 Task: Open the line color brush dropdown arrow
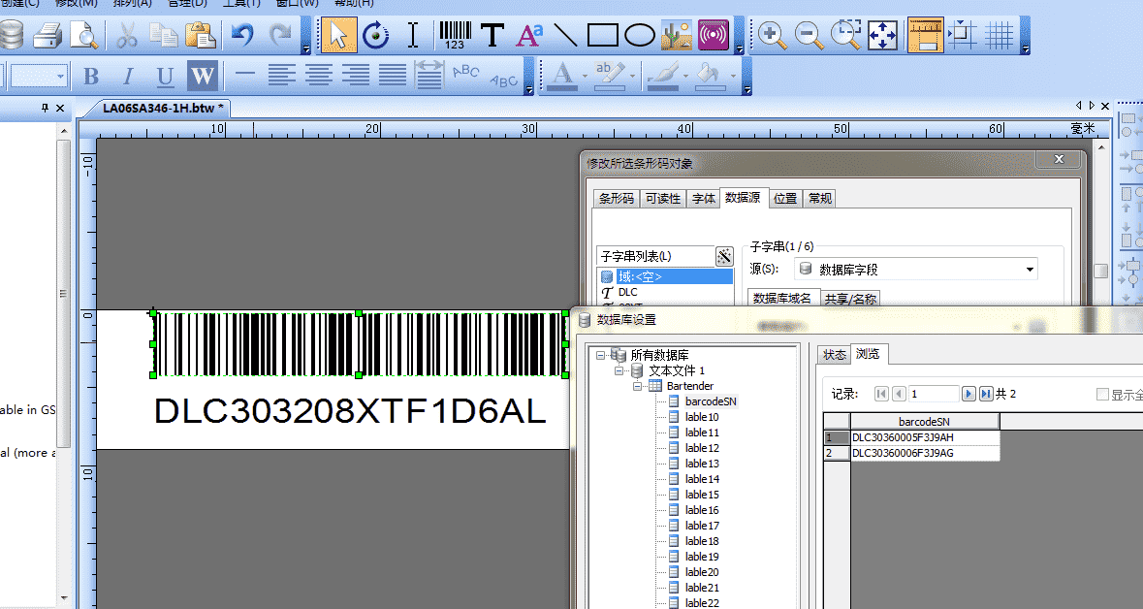point(685,76)
